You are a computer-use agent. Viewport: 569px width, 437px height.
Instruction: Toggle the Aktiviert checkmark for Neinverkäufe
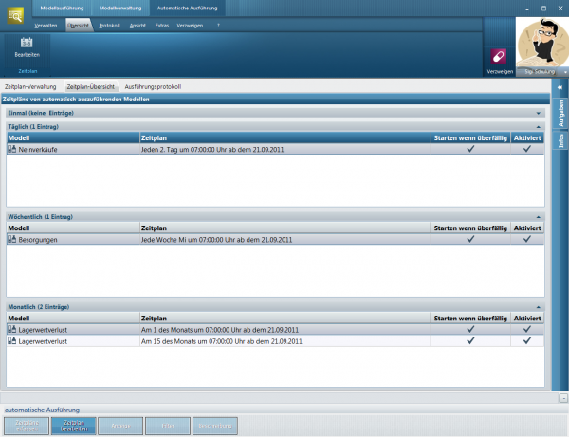pyautogui.click(x=527, y=149)
